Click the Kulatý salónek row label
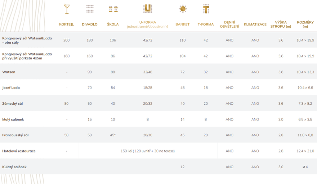The width and height of the screenshot is (317, 184). click(x=14, y=167)
